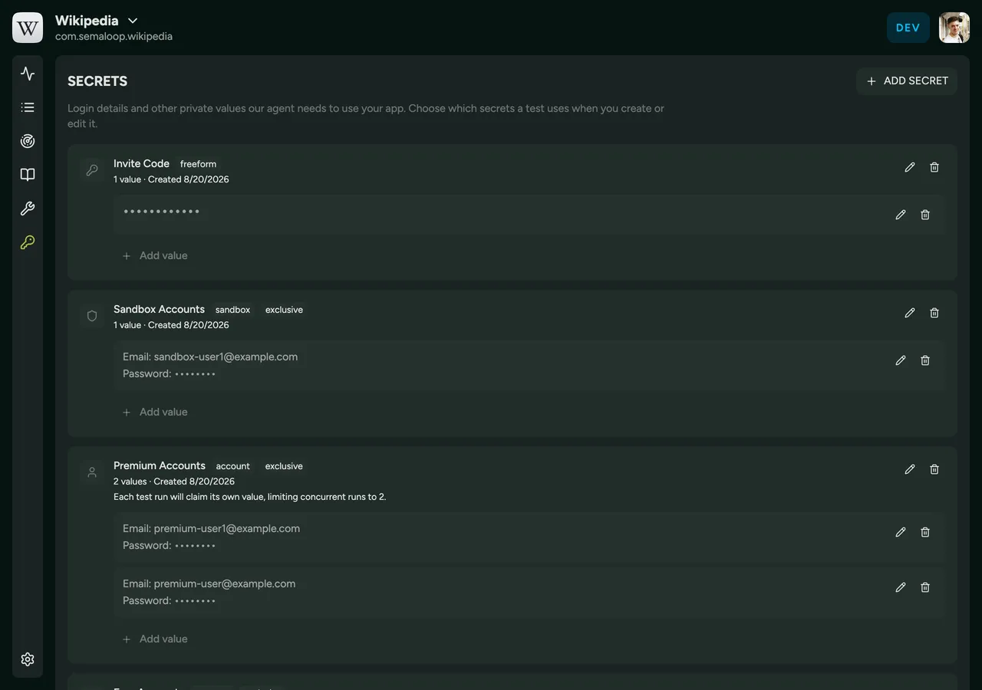Delete the Premium Accounts secret

(934, 469)
